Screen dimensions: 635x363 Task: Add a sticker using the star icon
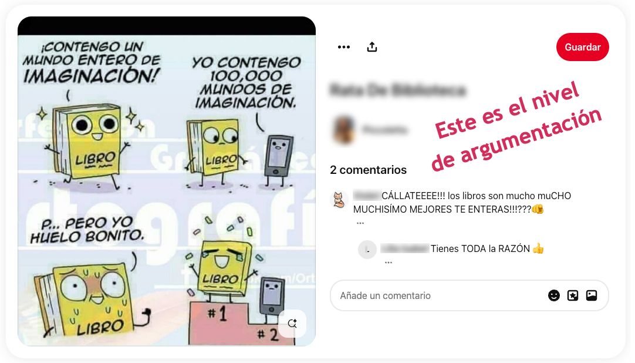[x=573, y=295]
